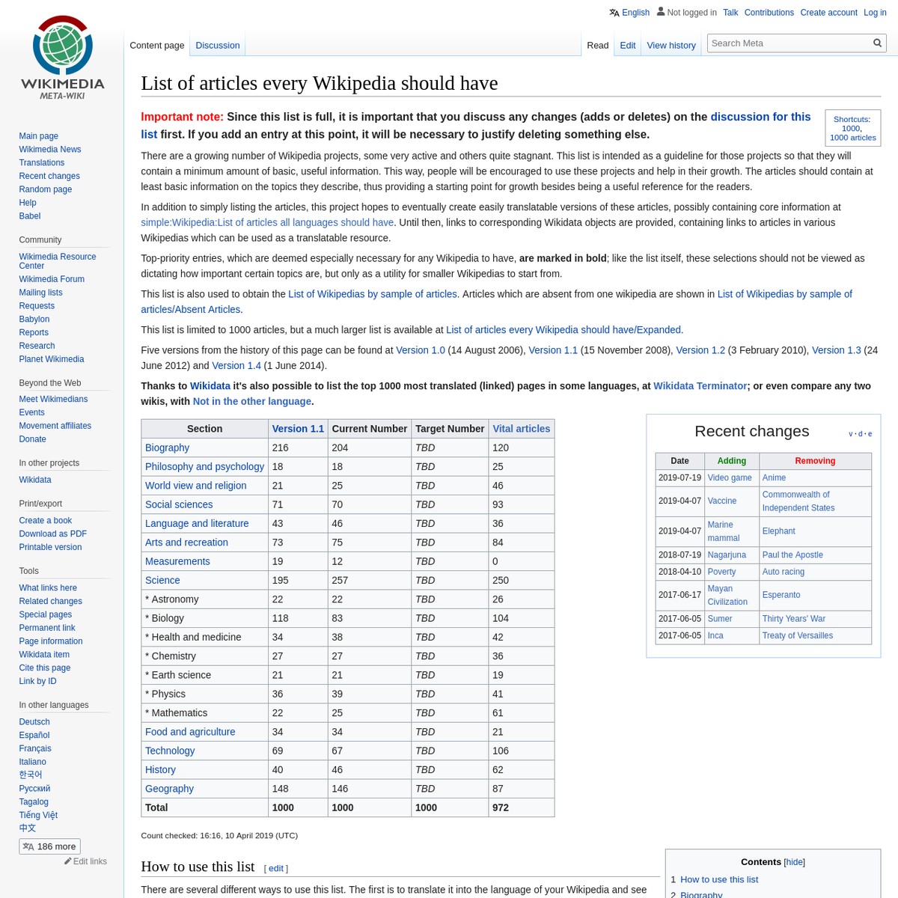Click the Elephant link under Removing

click(779, 531)
